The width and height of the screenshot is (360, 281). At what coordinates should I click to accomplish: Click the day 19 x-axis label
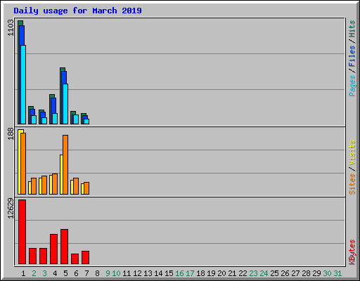[211, 273]
